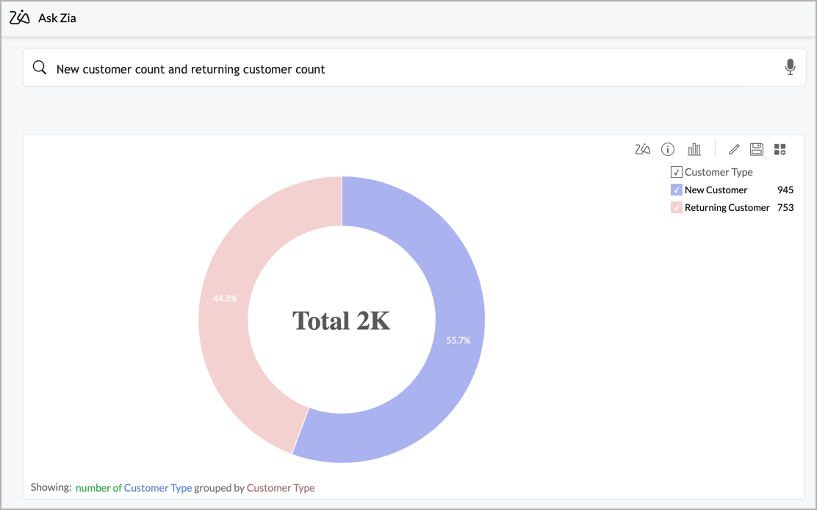Click the Zia insights icon in chart toolbar
Viewport: 817px width, 510px height.
click(642, 149)
